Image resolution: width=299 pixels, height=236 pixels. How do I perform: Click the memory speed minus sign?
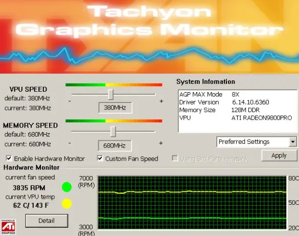pos(70,143)
